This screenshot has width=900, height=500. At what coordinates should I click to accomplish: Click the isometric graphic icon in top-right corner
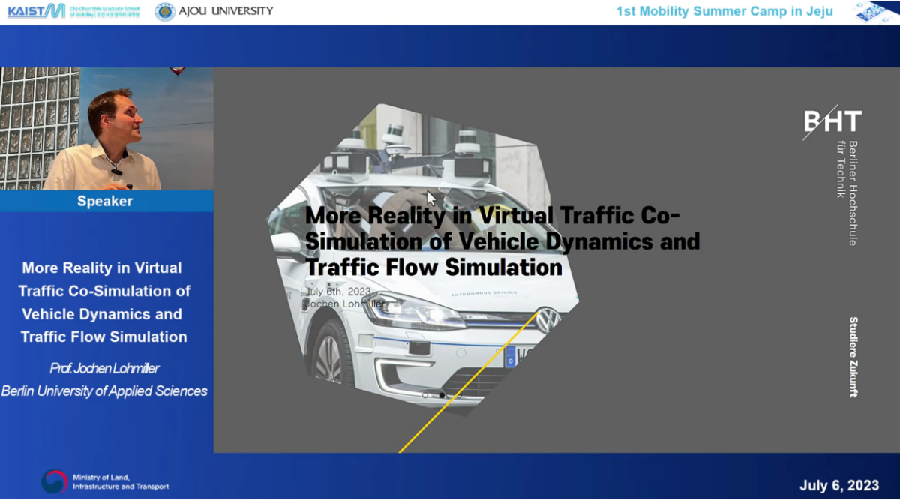[875, 11]
